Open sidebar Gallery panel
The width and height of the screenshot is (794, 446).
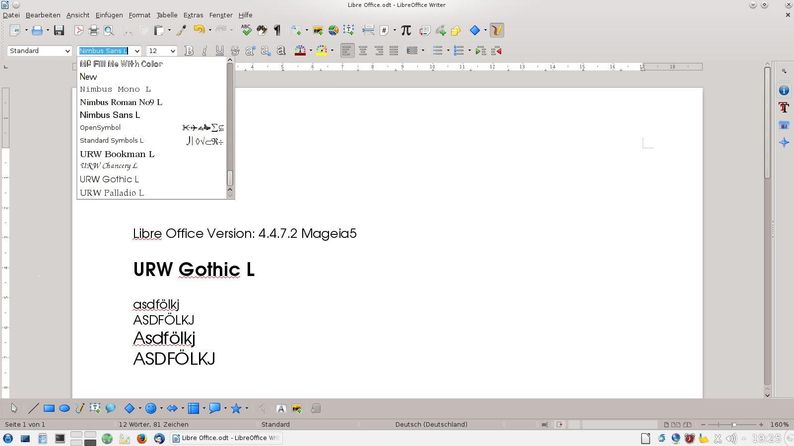click(784, 125)
